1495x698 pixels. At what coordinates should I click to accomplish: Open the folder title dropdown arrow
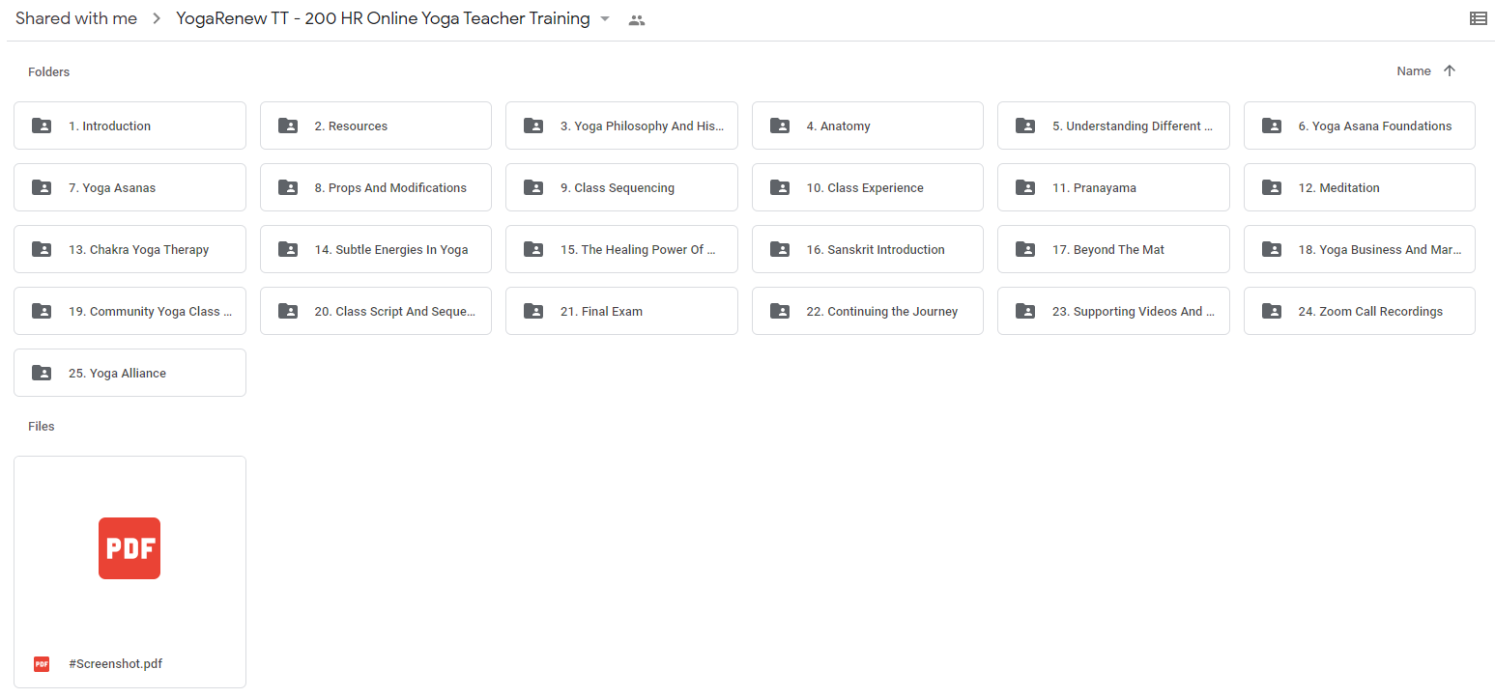click(605, 19)
